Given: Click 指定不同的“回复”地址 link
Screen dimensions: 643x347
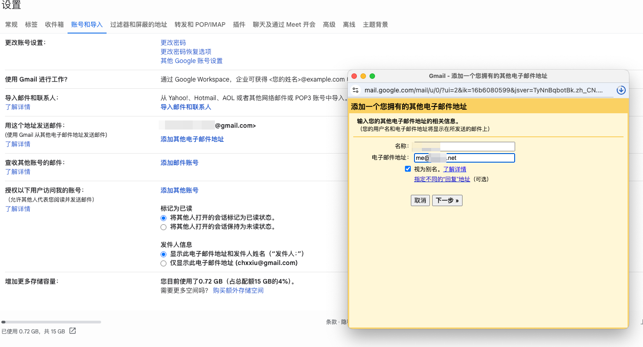Looking at the screenshot, I should (442, 179).
